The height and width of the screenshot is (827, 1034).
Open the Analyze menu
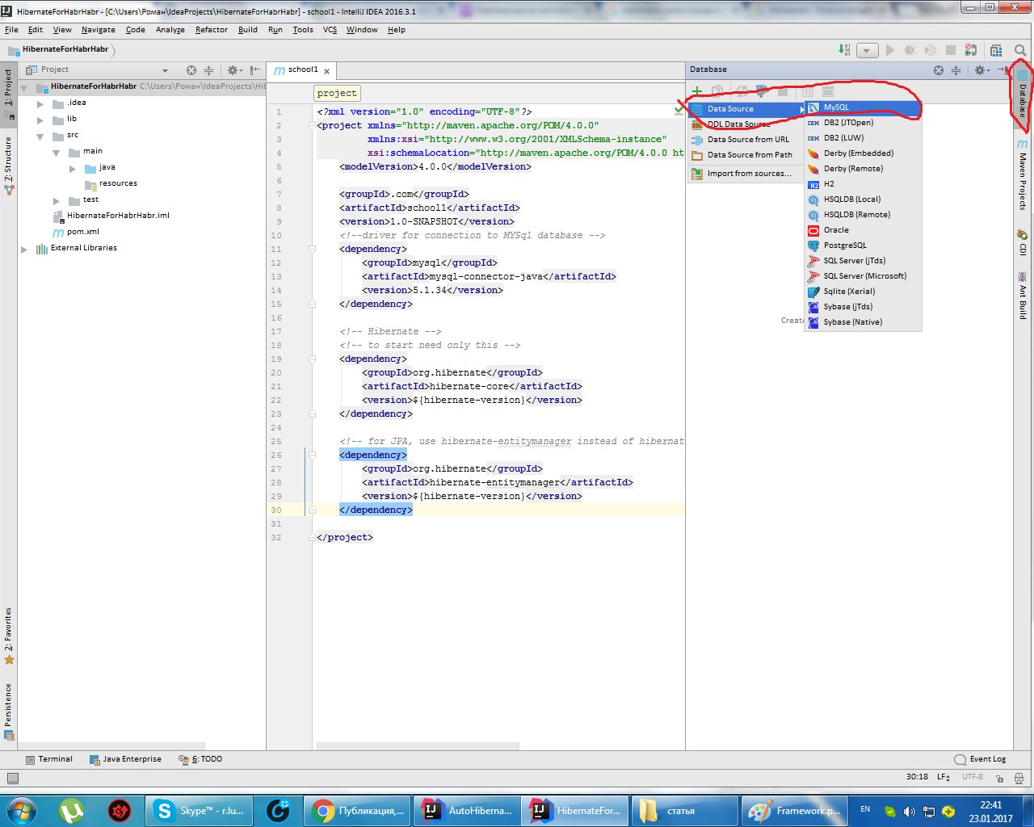click(x=170, y=30)
